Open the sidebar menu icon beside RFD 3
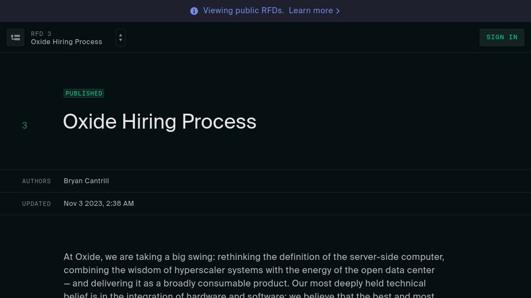 click(15, 38)
